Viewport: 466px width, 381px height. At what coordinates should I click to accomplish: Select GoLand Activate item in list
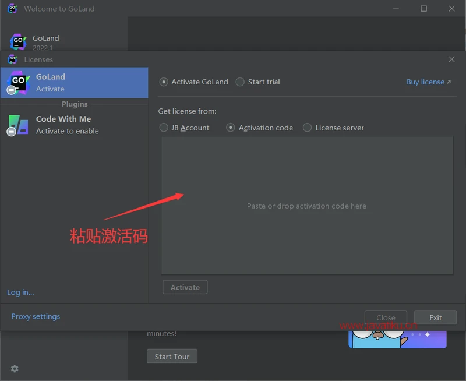point(74,83)
